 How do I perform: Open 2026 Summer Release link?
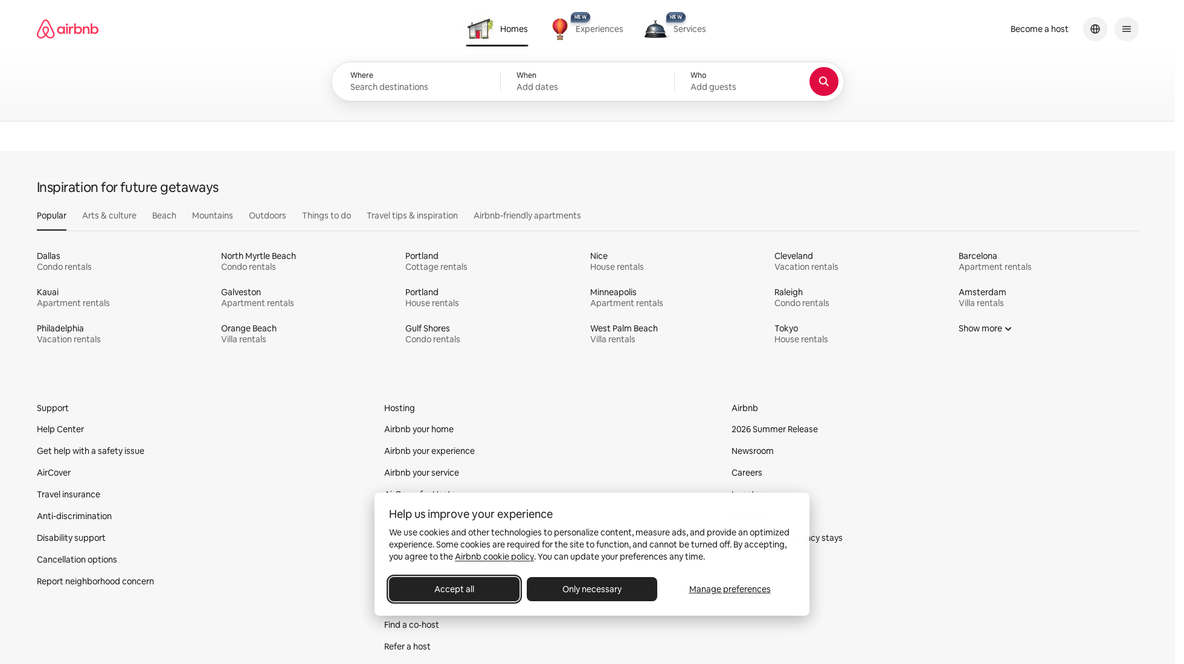(x=774, y=429)
